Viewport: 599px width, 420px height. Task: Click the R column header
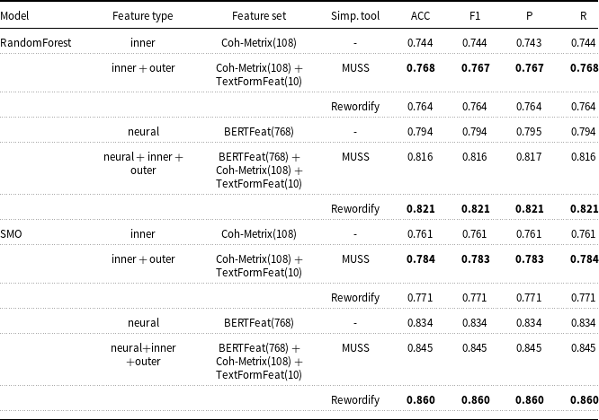point(584,16)
